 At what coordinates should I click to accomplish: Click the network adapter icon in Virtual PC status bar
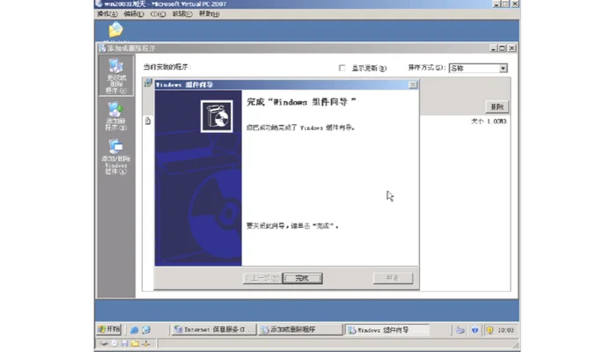(146, 343)
